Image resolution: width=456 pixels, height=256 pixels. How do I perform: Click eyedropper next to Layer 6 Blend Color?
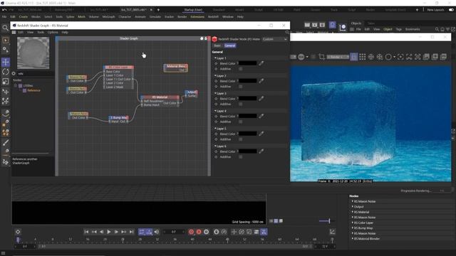[x=261, y=151]
